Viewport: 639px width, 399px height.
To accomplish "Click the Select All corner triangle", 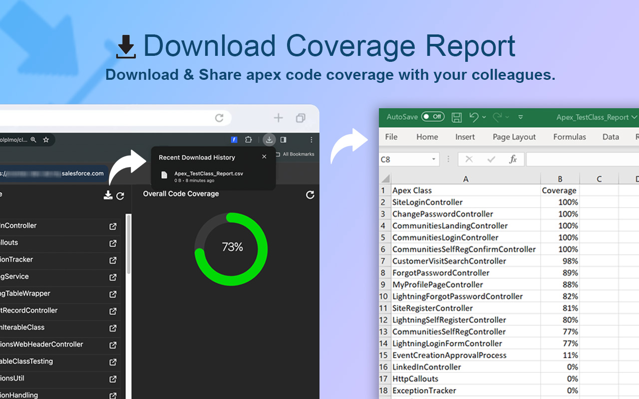I will (385, 179).
